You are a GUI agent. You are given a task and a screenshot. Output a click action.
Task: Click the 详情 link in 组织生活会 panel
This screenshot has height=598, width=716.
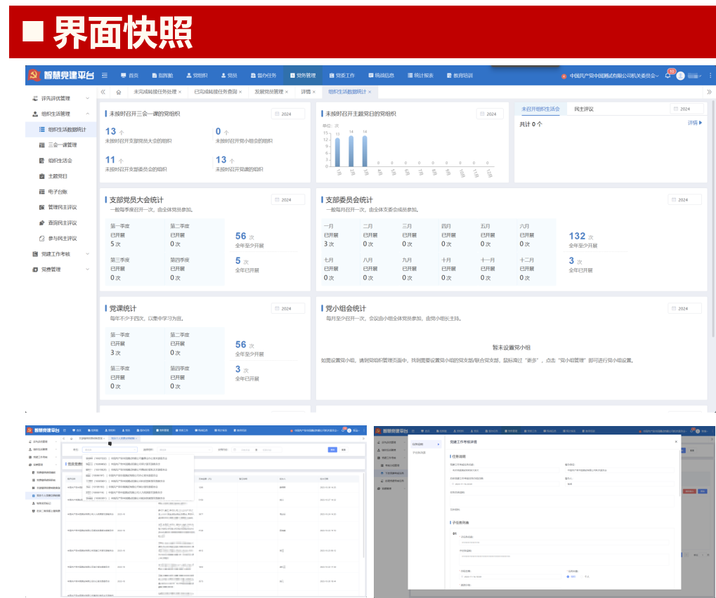click(694, 124)
